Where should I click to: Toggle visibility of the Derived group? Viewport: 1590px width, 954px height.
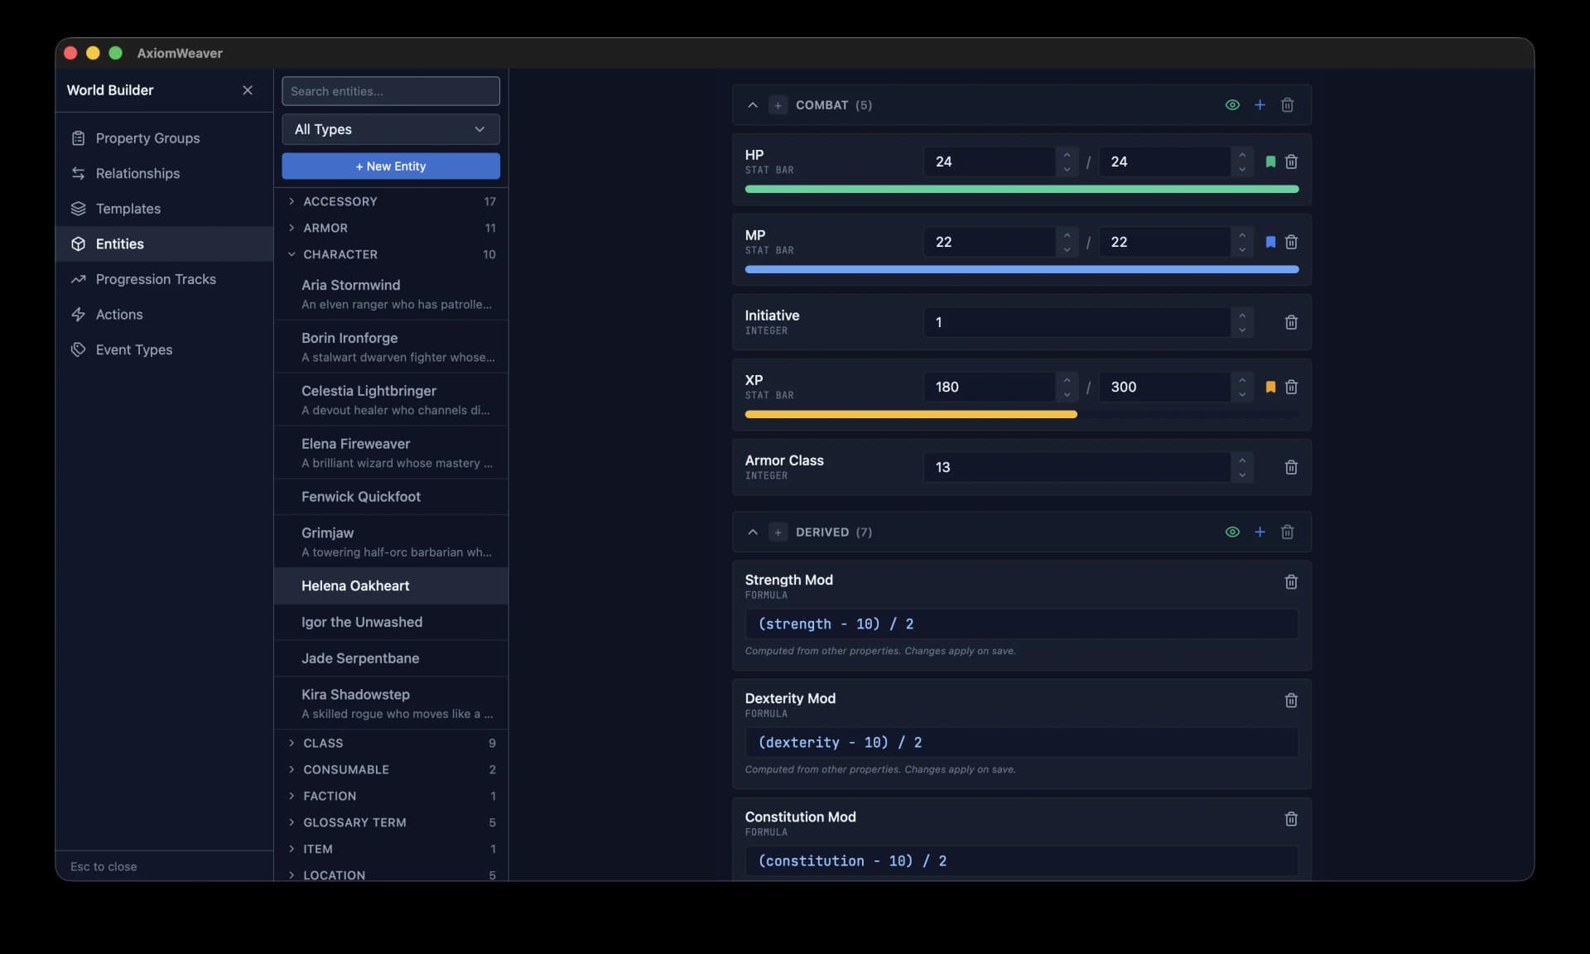tap(1231, 532)
